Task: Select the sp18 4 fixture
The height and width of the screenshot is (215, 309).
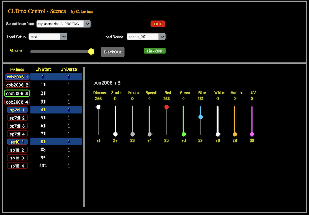Action: pyautogui.click(x=17, y=166)
